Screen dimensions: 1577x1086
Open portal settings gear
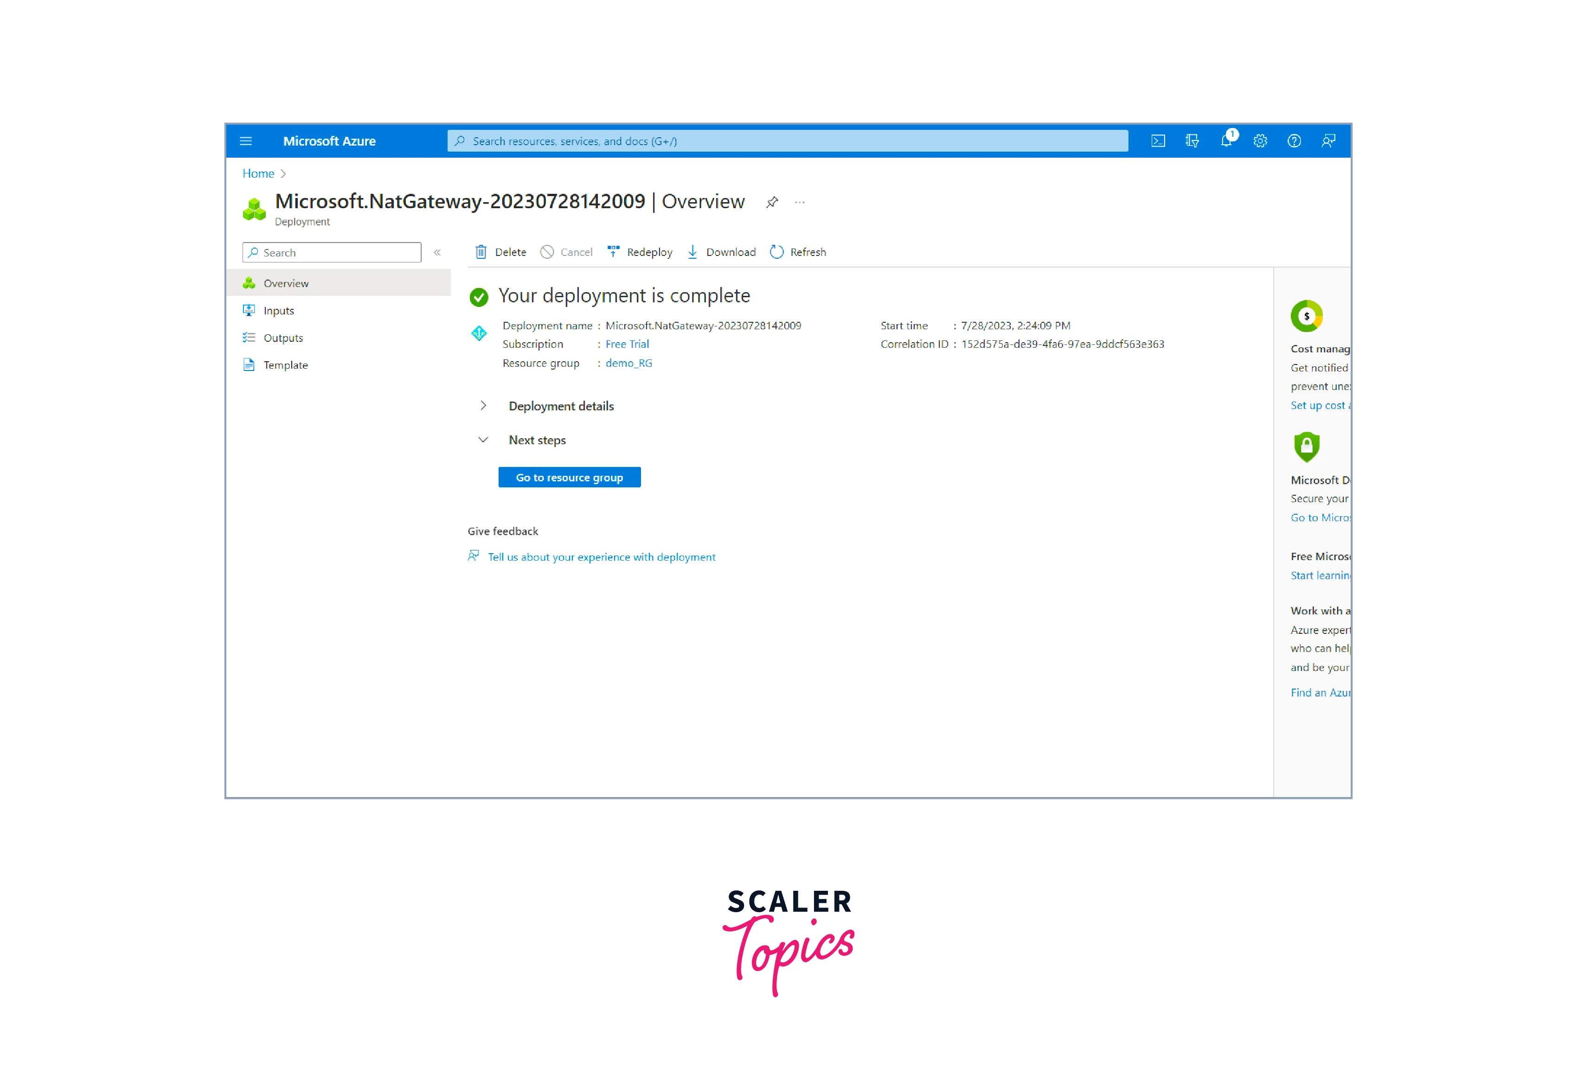[x=1260, y=141]
